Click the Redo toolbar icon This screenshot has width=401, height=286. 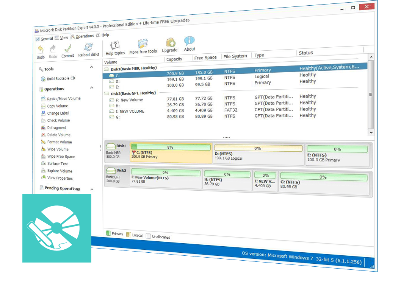click(53, 48)
